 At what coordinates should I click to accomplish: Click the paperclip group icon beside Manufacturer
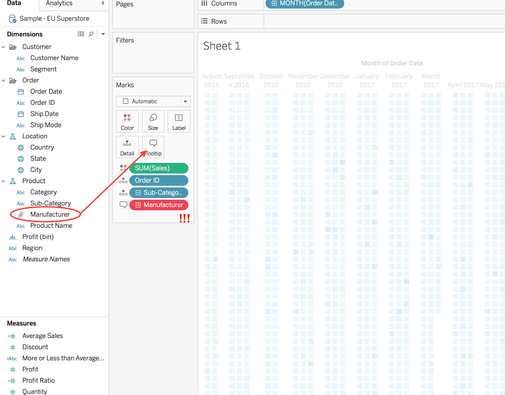[21, 215]
